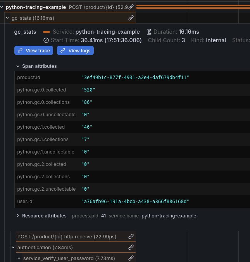This screenshot has width=250, height=262.
Task: Click the link icon on the authentication span row
Action: point(131,247)
